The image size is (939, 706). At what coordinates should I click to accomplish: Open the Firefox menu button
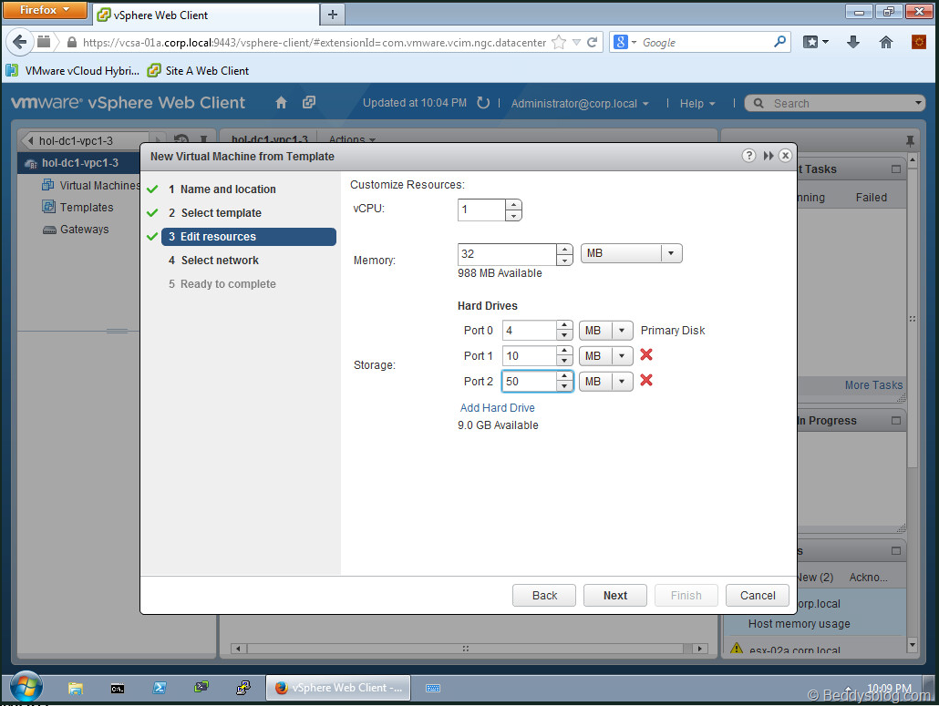(45, 10)
